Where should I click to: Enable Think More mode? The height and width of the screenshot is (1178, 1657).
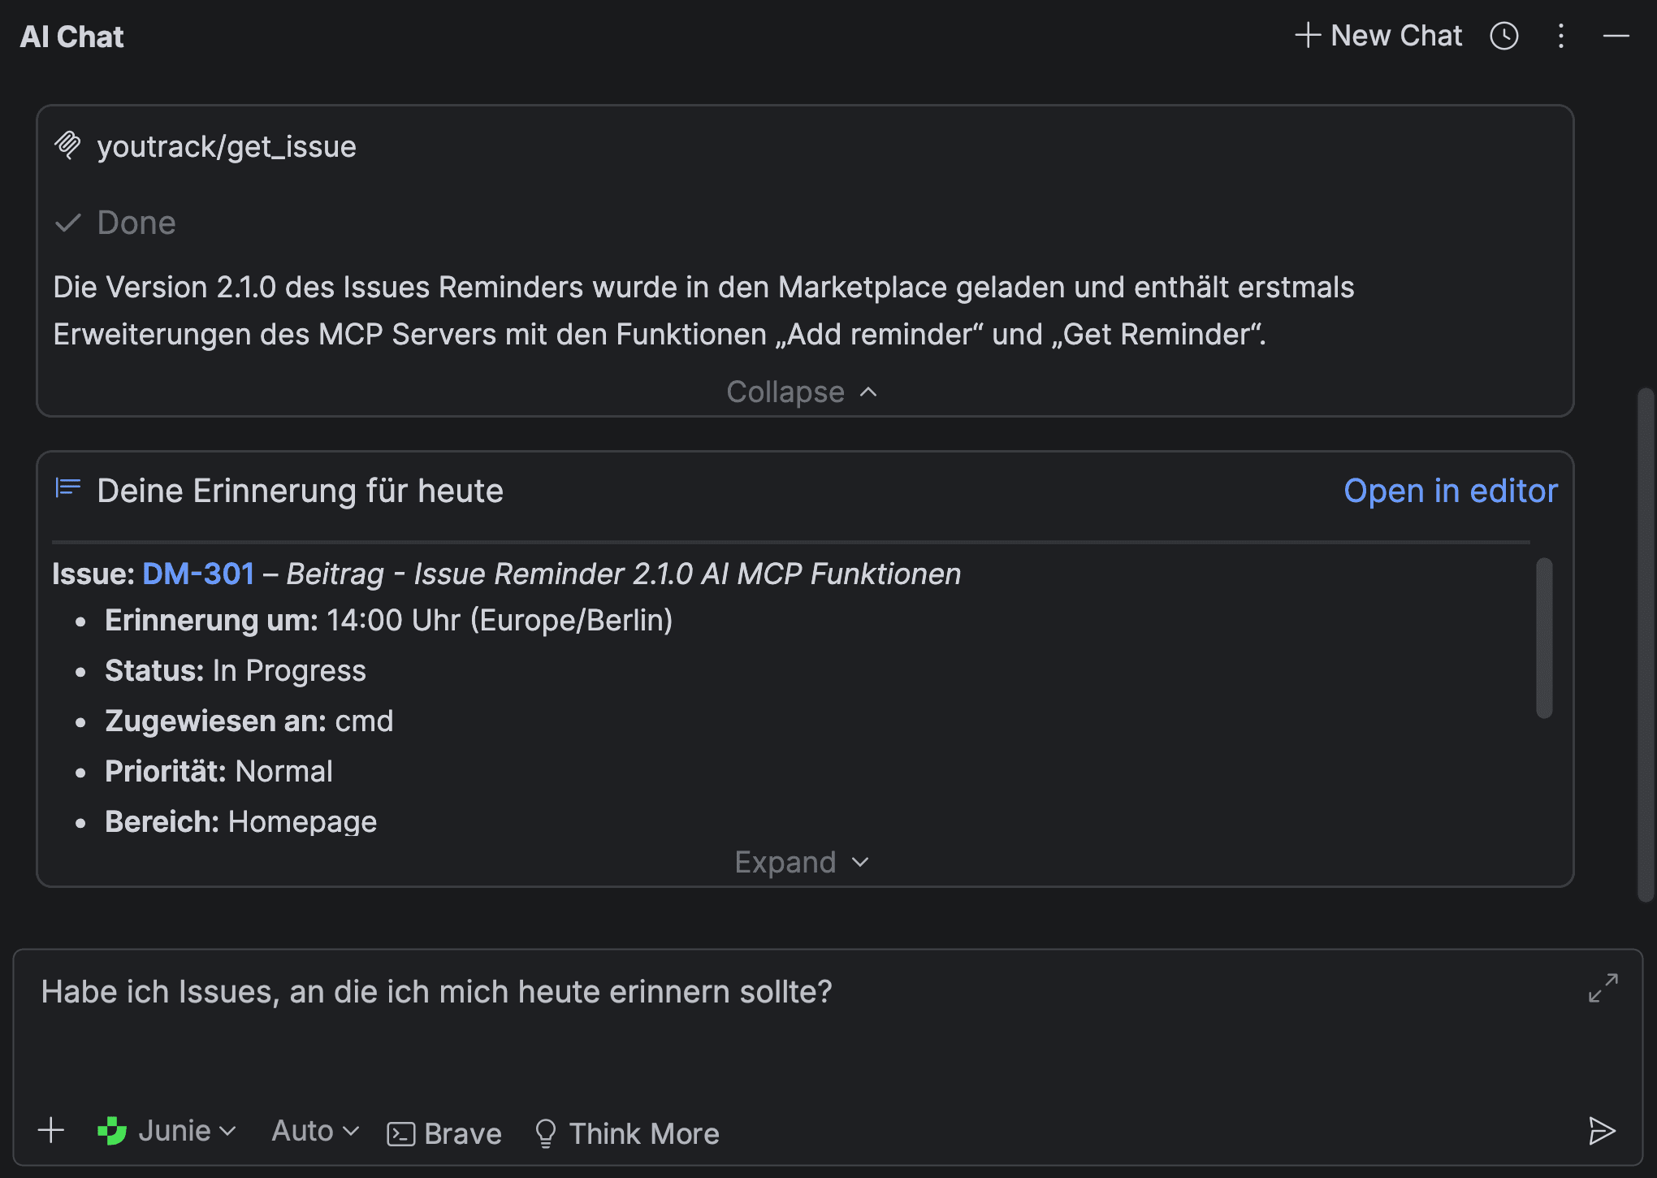coord(627,1133)
